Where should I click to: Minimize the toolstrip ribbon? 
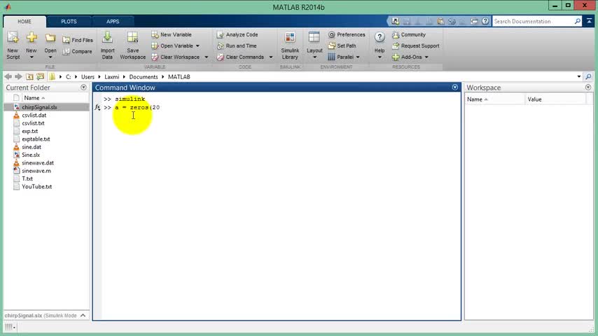click(589, 22)
